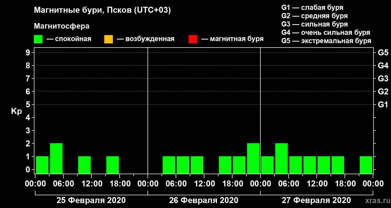Click the 'Kp' axis title
The image size is (391, 208).
pyautogui.click(x=16, y=111)
